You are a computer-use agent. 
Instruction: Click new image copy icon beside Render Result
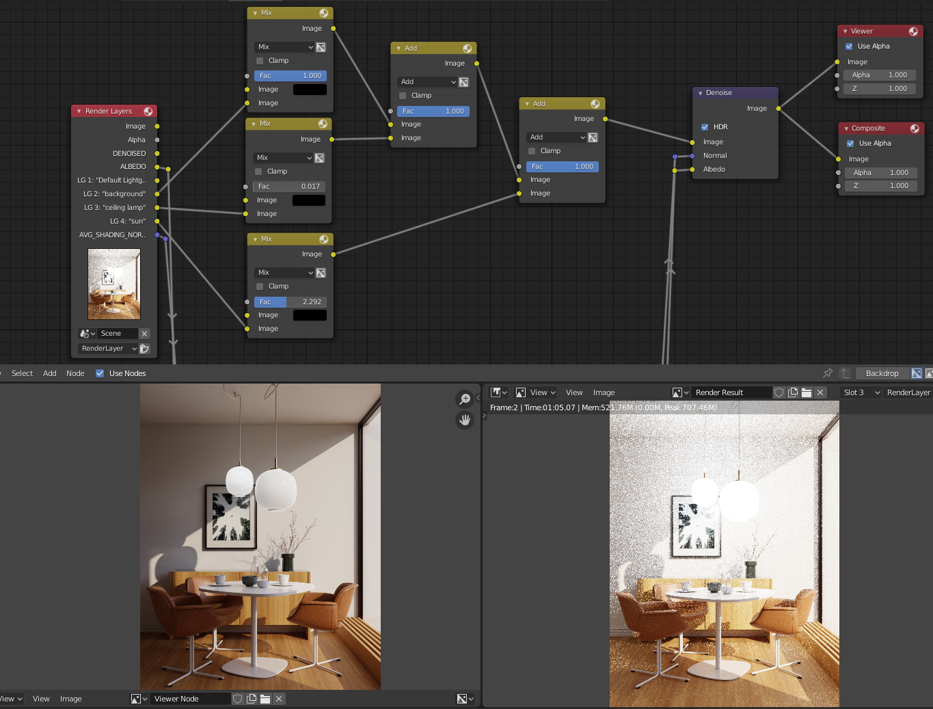793,392
